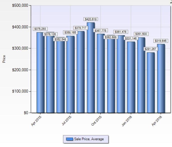Click the $281,267 value label
Screen dimensions: 172x147
[x=150, y=49]
